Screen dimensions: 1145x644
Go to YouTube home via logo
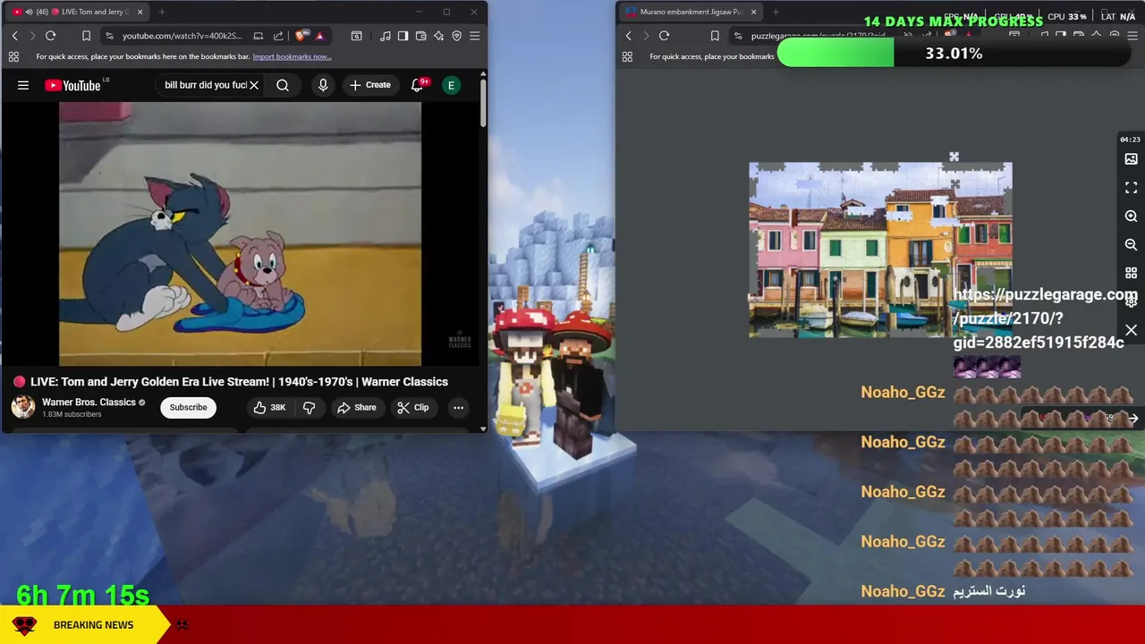(x=72, y=85)
